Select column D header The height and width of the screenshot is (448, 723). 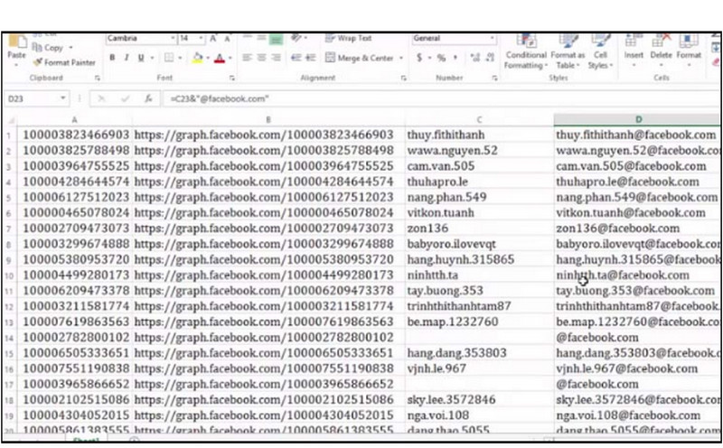(x=638, y=120)
